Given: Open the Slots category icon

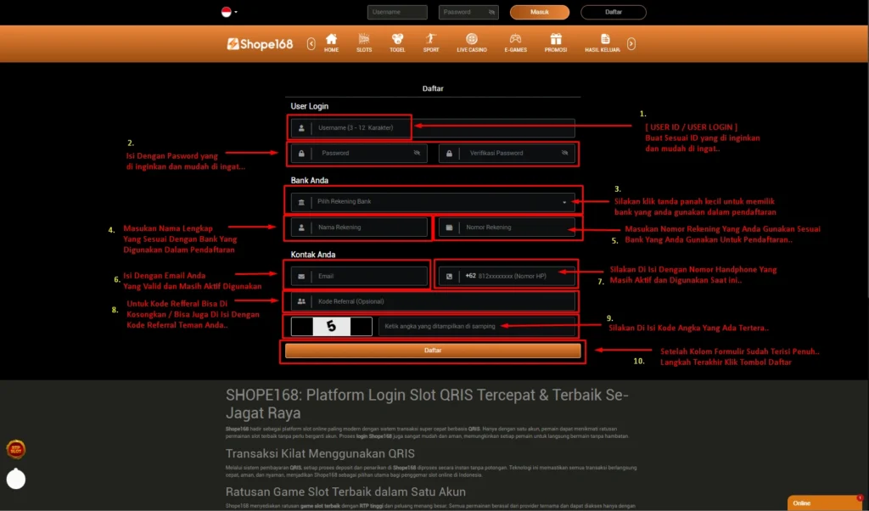Looking at the screenshot, I should pos(364,39).
